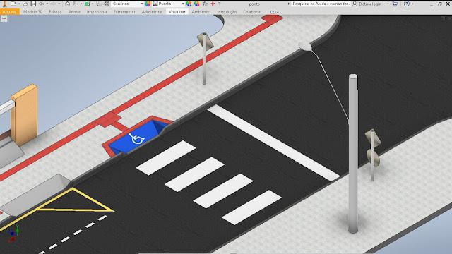Switch to the Inspecionar tab
452x254 pixels.
click(97, 12)
